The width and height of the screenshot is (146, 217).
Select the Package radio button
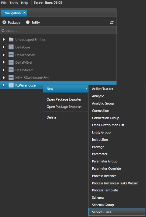(x=4, y=22)
